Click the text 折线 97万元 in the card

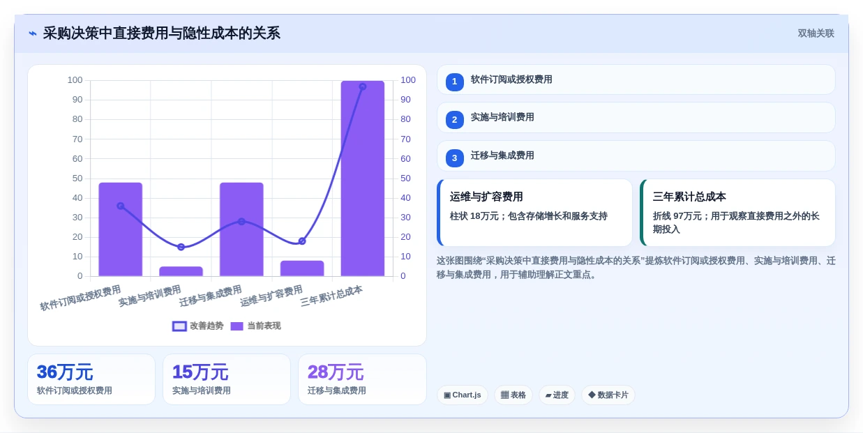coord(677,216)
